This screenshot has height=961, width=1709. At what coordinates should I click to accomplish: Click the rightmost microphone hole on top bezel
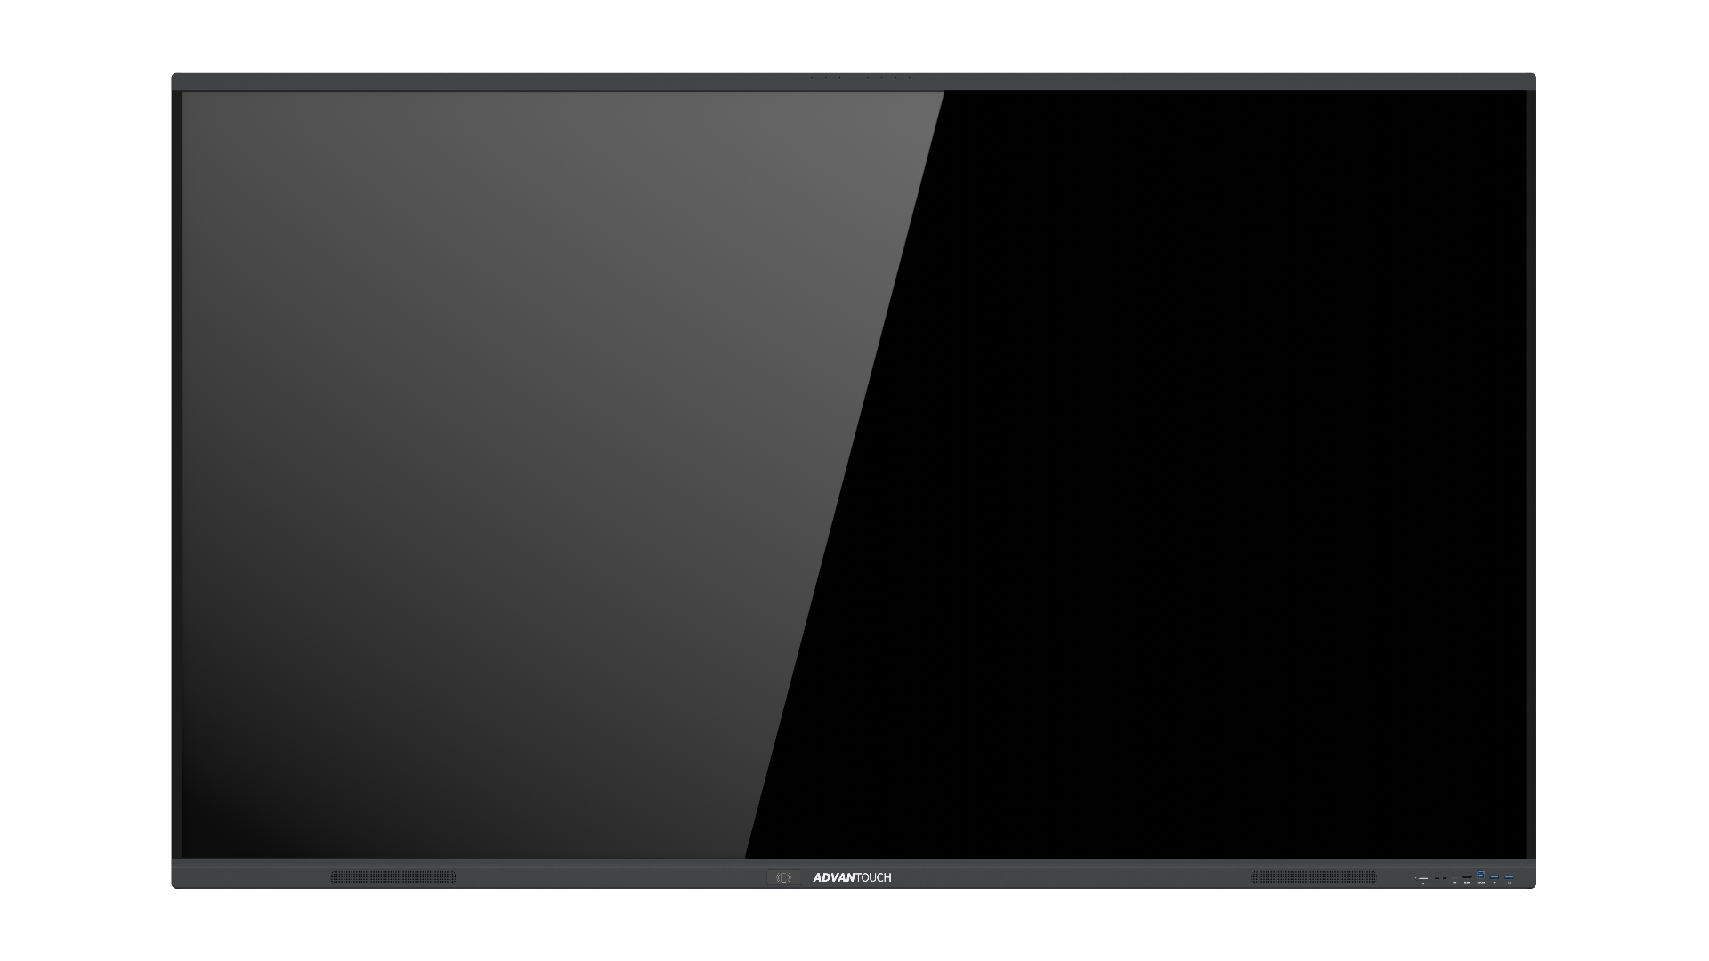pos(910,77)
